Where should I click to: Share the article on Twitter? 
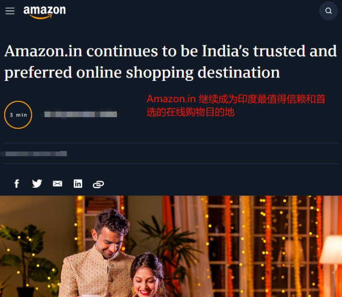click(37, 184)
